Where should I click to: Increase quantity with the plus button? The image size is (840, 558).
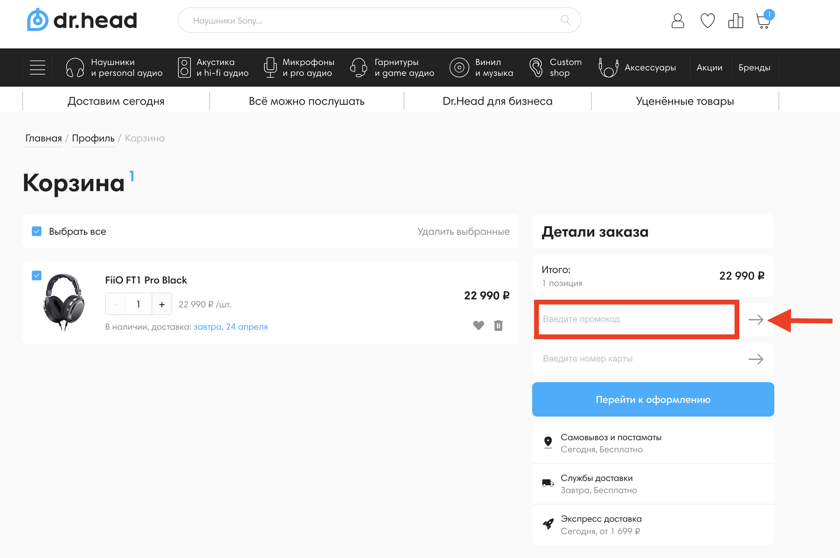(x=162, y=304)
